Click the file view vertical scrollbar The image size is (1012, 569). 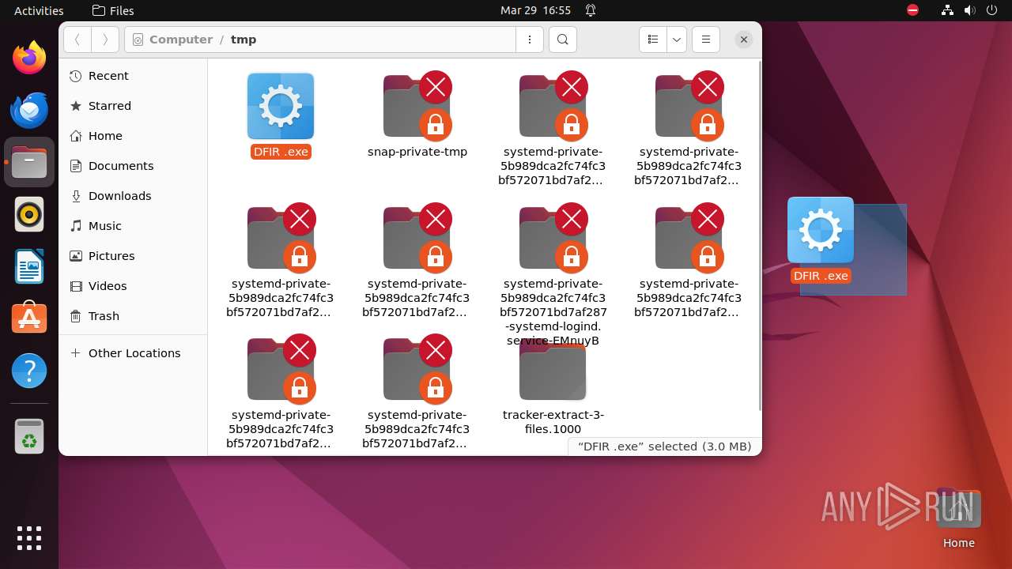click(760, 237)
